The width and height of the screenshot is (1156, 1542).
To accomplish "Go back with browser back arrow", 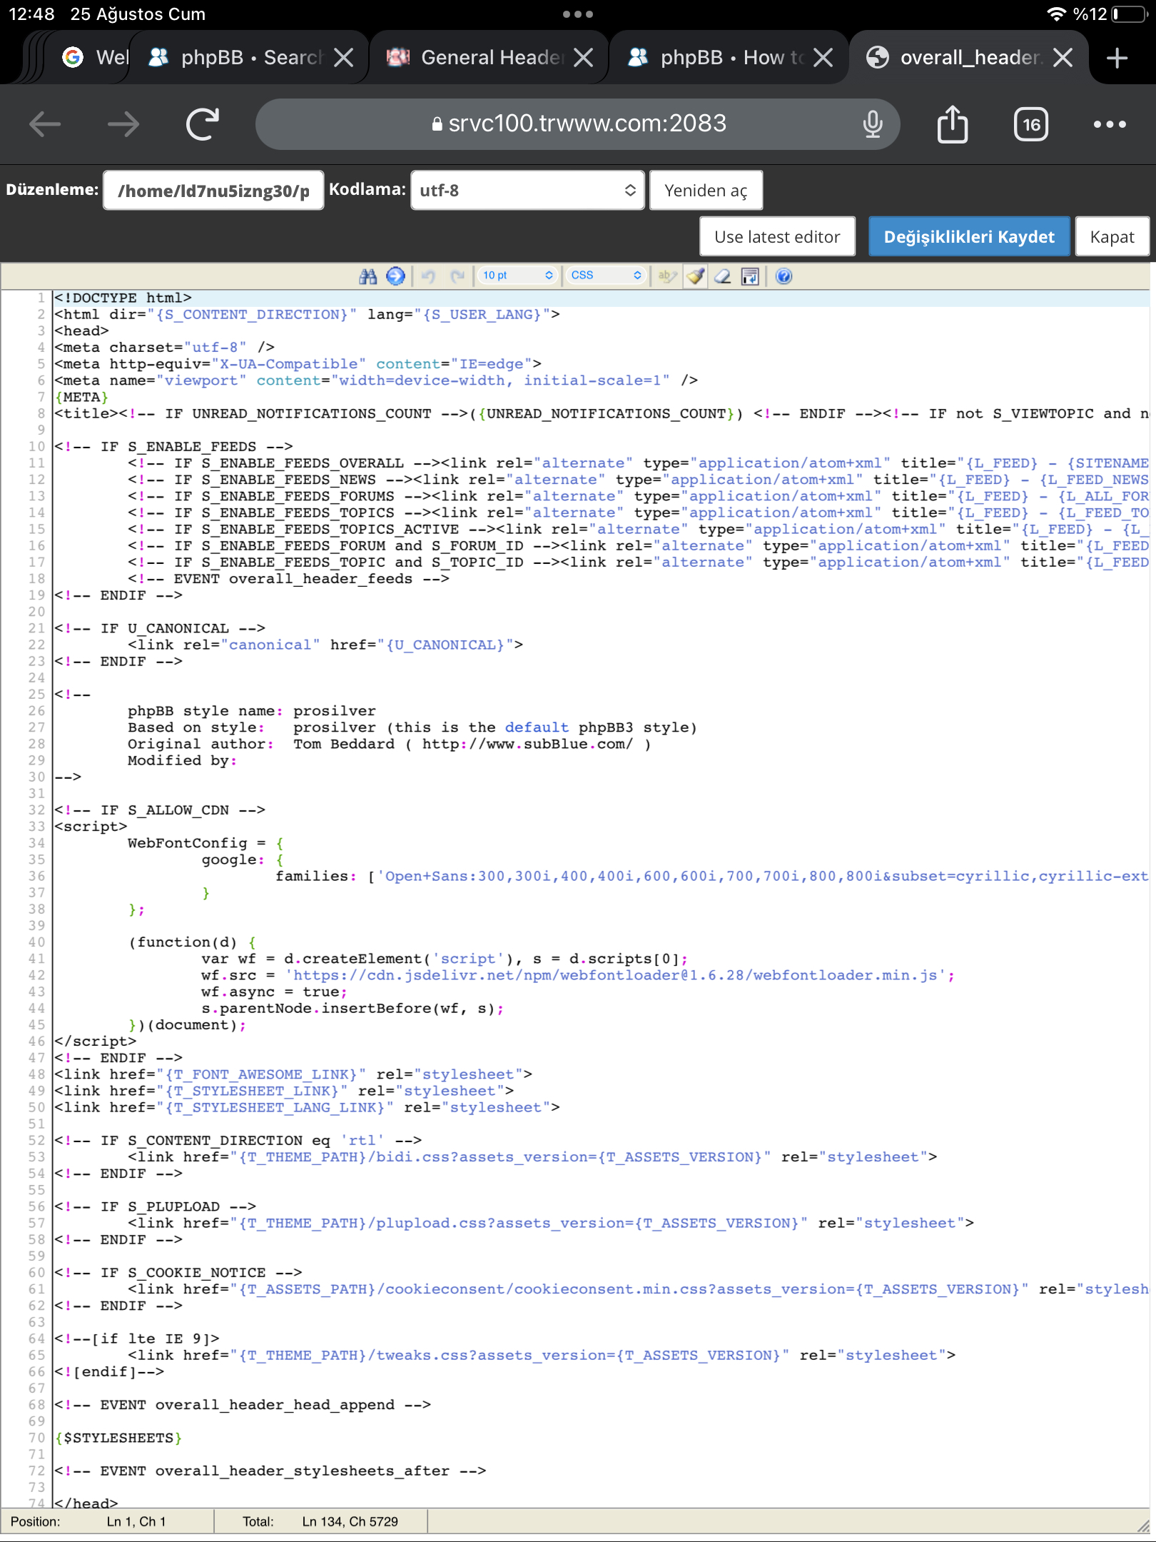I will click(45, 124).
